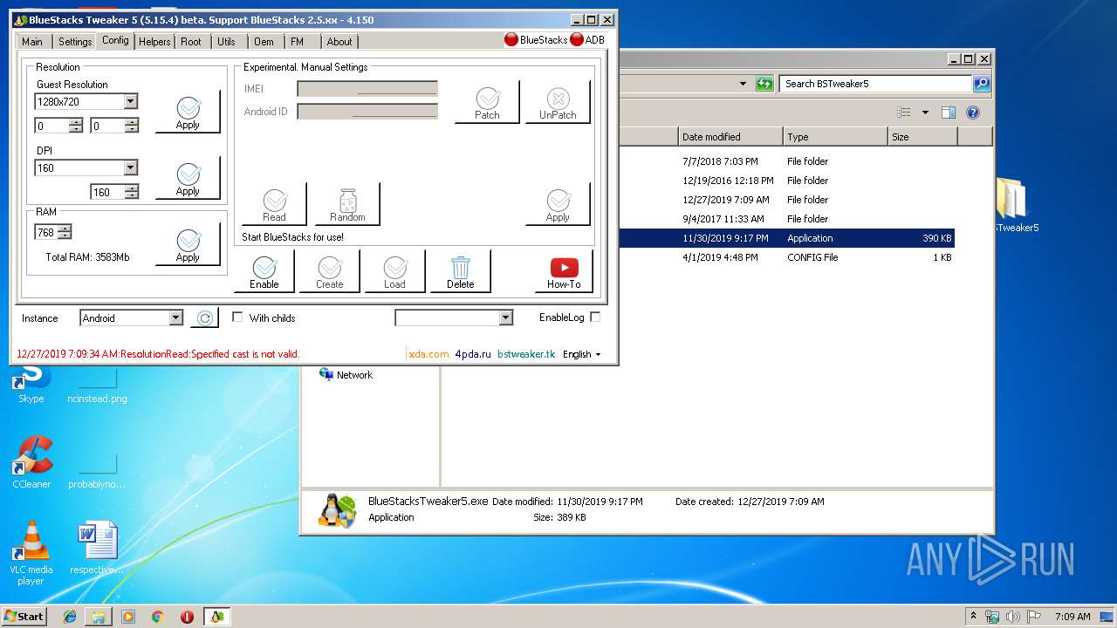
Task: Open the Explorer address bar history dropdown
Action: 743,84
